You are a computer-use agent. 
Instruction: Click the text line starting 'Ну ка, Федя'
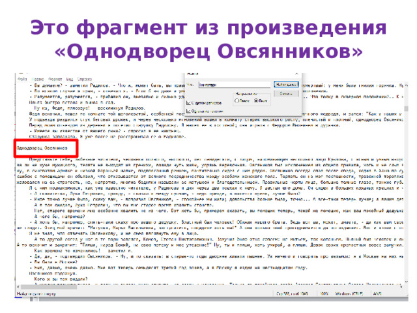[90, 108]
